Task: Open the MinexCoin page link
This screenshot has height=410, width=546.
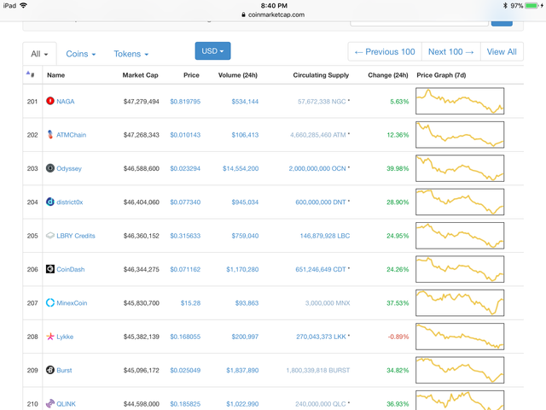Action: click(72, 303)
